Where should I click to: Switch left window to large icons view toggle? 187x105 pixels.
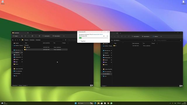tap(93, 85)
